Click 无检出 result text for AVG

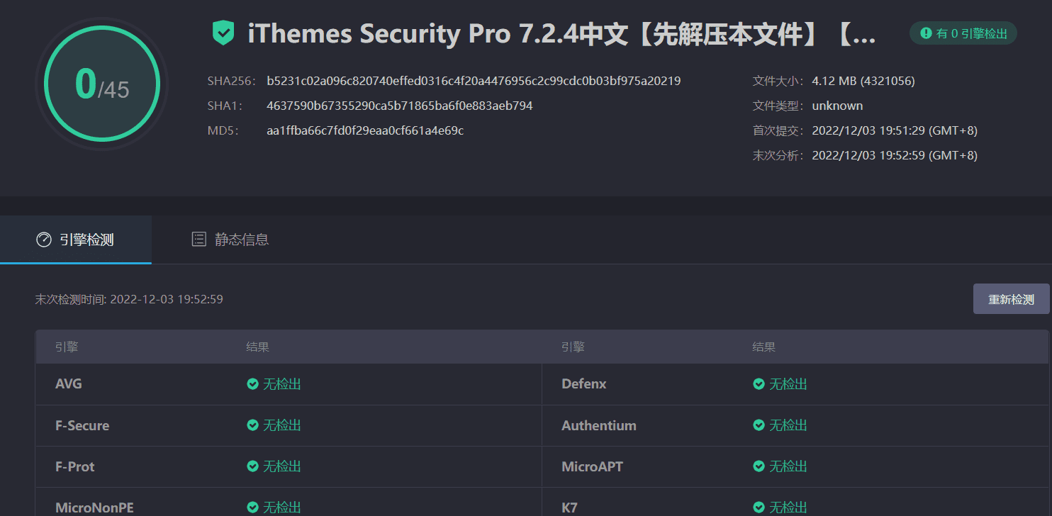(282, 384)
